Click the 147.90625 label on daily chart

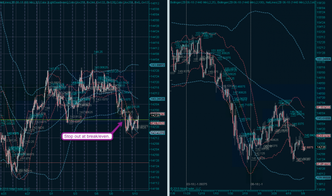tap(240, 93)
